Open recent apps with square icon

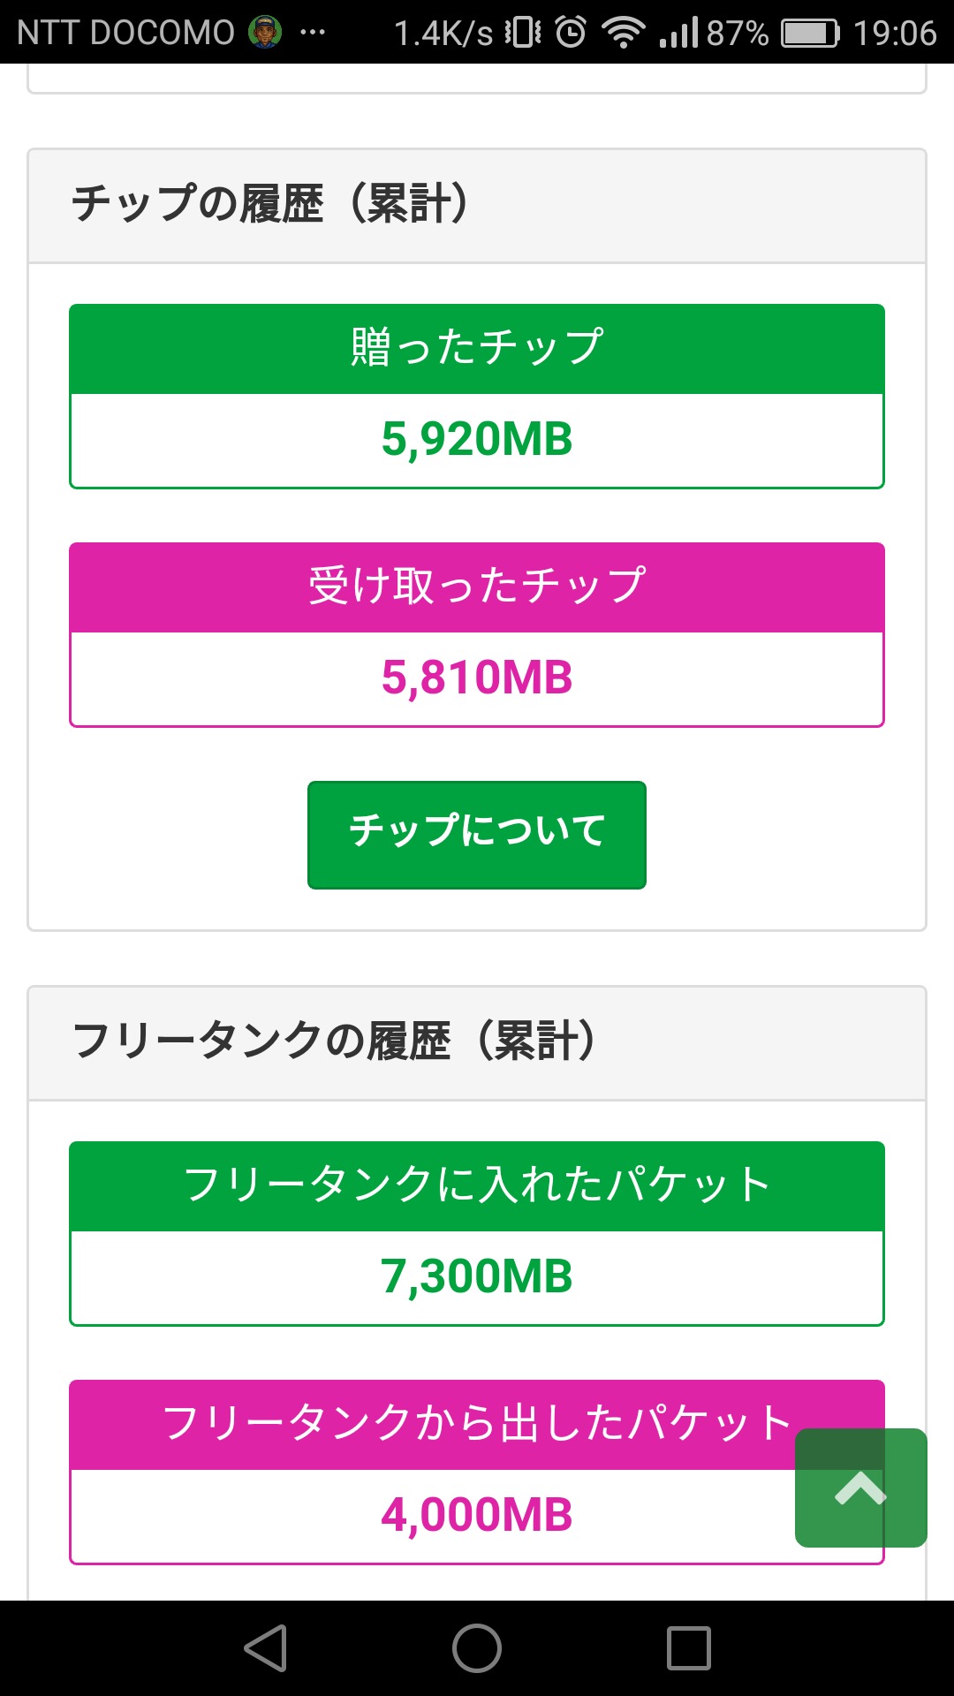(x=689, y=1648)
